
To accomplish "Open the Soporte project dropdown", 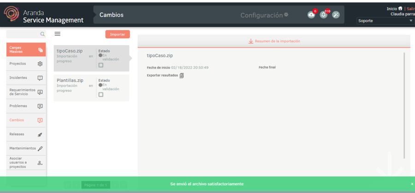I will pyautogui.click(x=385, y=21).
